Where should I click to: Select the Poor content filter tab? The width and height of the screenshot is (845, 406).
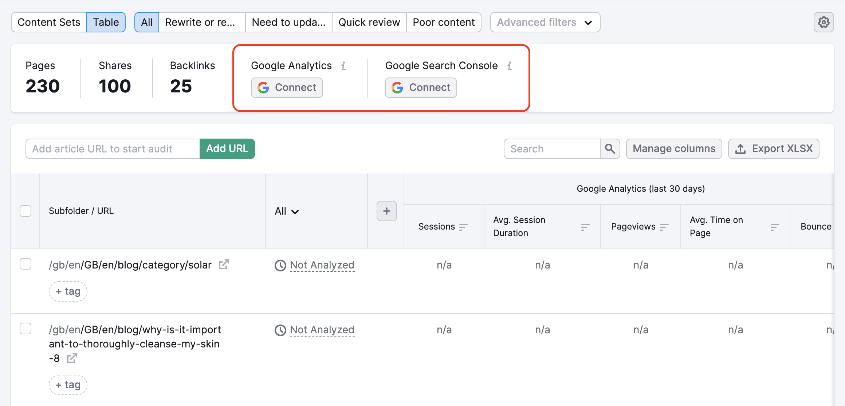coord(444,22)
